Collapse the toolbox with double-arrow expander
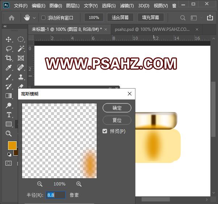 [5, 26]
